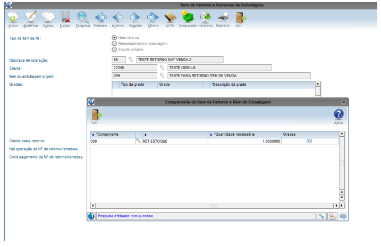Click component grid horizontal scroll-right arrow
This screenshot has width=381, height=247.
point(342,205)
